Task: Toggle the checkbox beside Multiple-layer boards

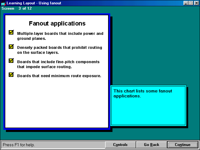Action: tap(11, 32)
